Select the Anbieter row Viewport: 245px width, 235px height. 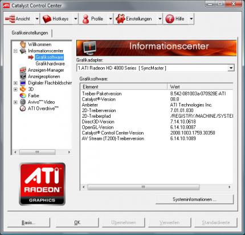coord(157,105)
